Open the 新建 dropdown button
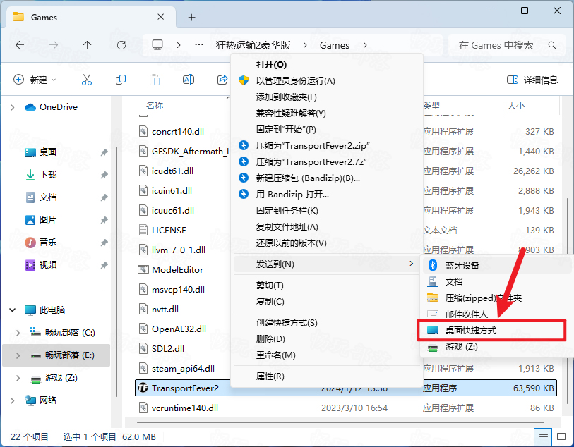This screenshot has height=447, width=574. click(35, 80)
